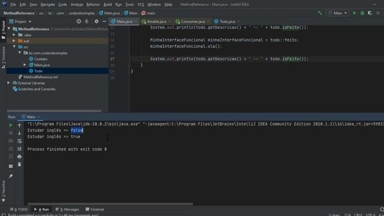384x216 pixels.
Task: Run with coverage from the toolbar icon
Action: [370, 13]
